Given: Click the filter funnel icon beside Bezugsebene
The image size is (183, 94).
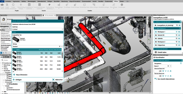Looking at the screenshot, I should coord(181,63).
